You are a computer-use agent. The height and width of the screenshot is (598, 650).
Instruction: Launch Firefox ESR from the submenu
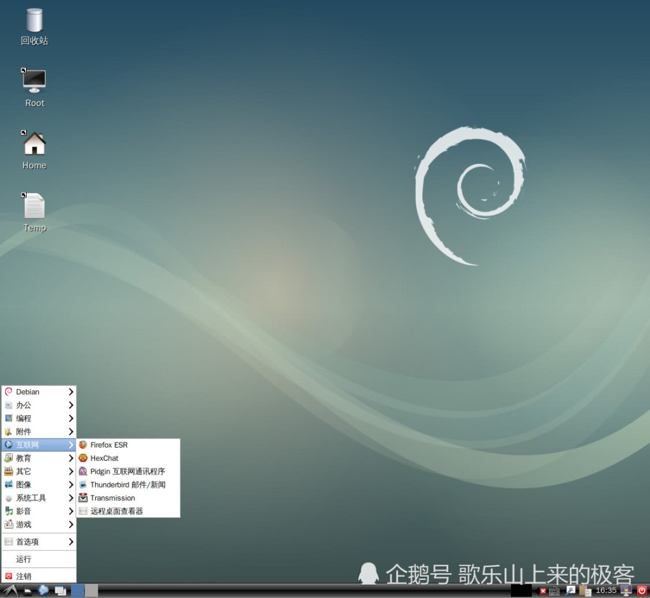128,445
